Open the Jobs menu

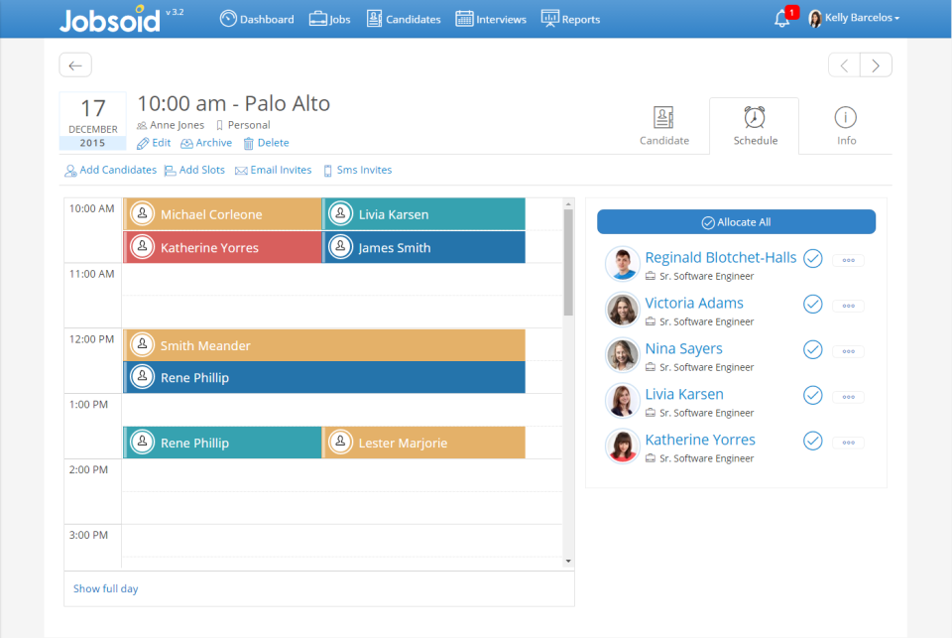point(329,19)
